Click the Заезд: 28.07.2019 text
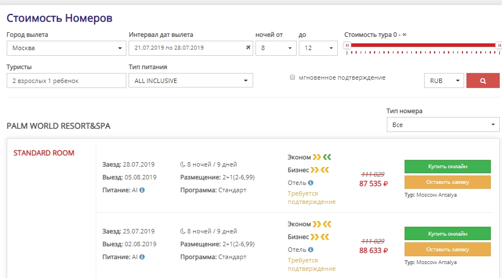Image resolution: width=502 pixels, height=278 pixels. point(129,164)
